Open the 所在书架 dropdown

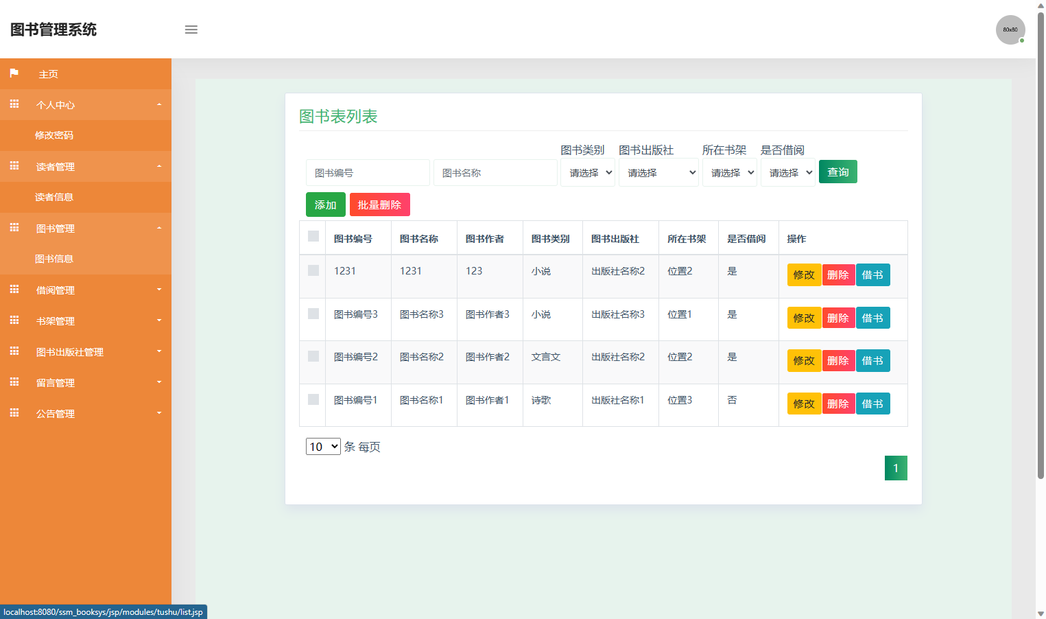tap(729, 172)
